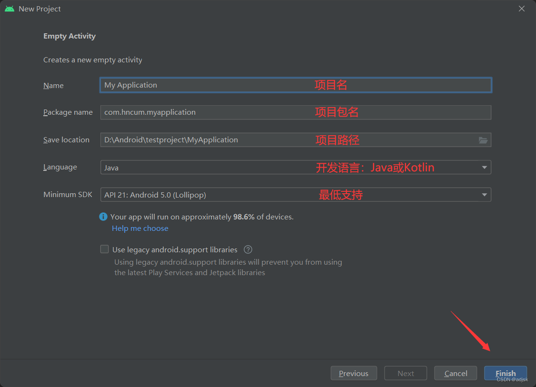Click the 98.6% of devices text
Screen dimensions: 536x387
[x=263, y=217]
